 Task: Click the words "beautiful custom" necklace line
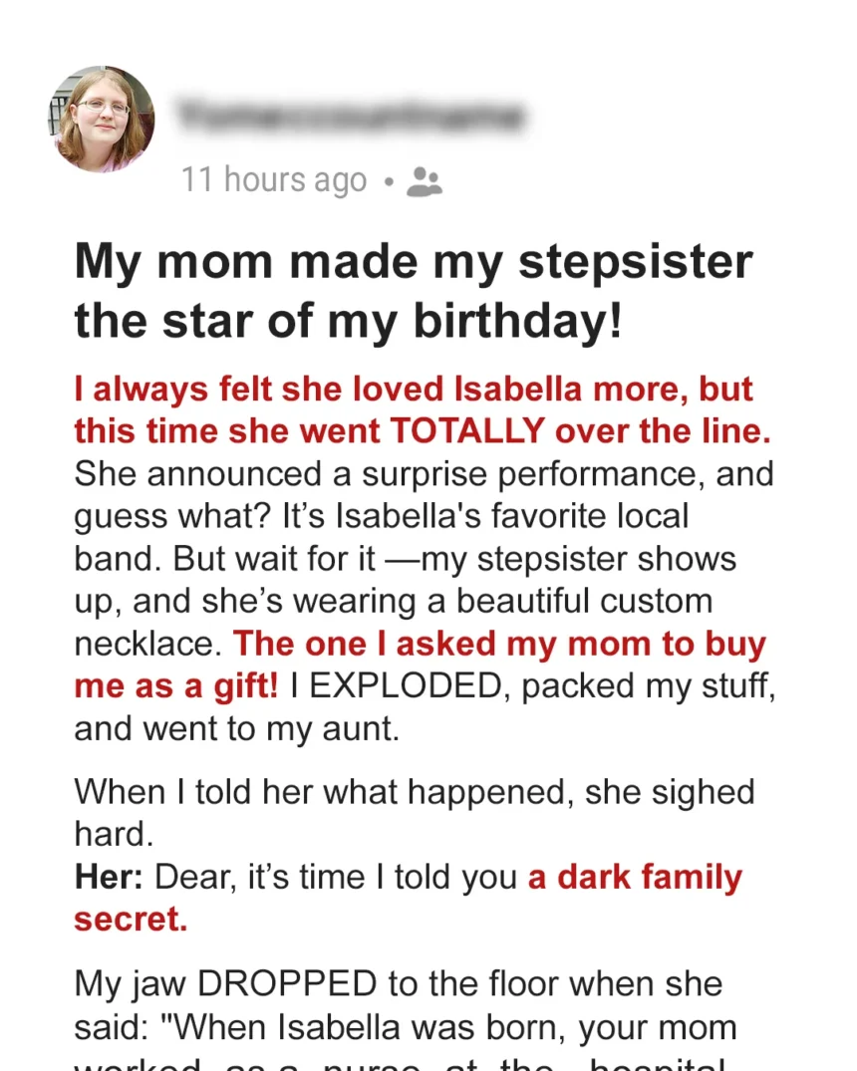[584, 601]
